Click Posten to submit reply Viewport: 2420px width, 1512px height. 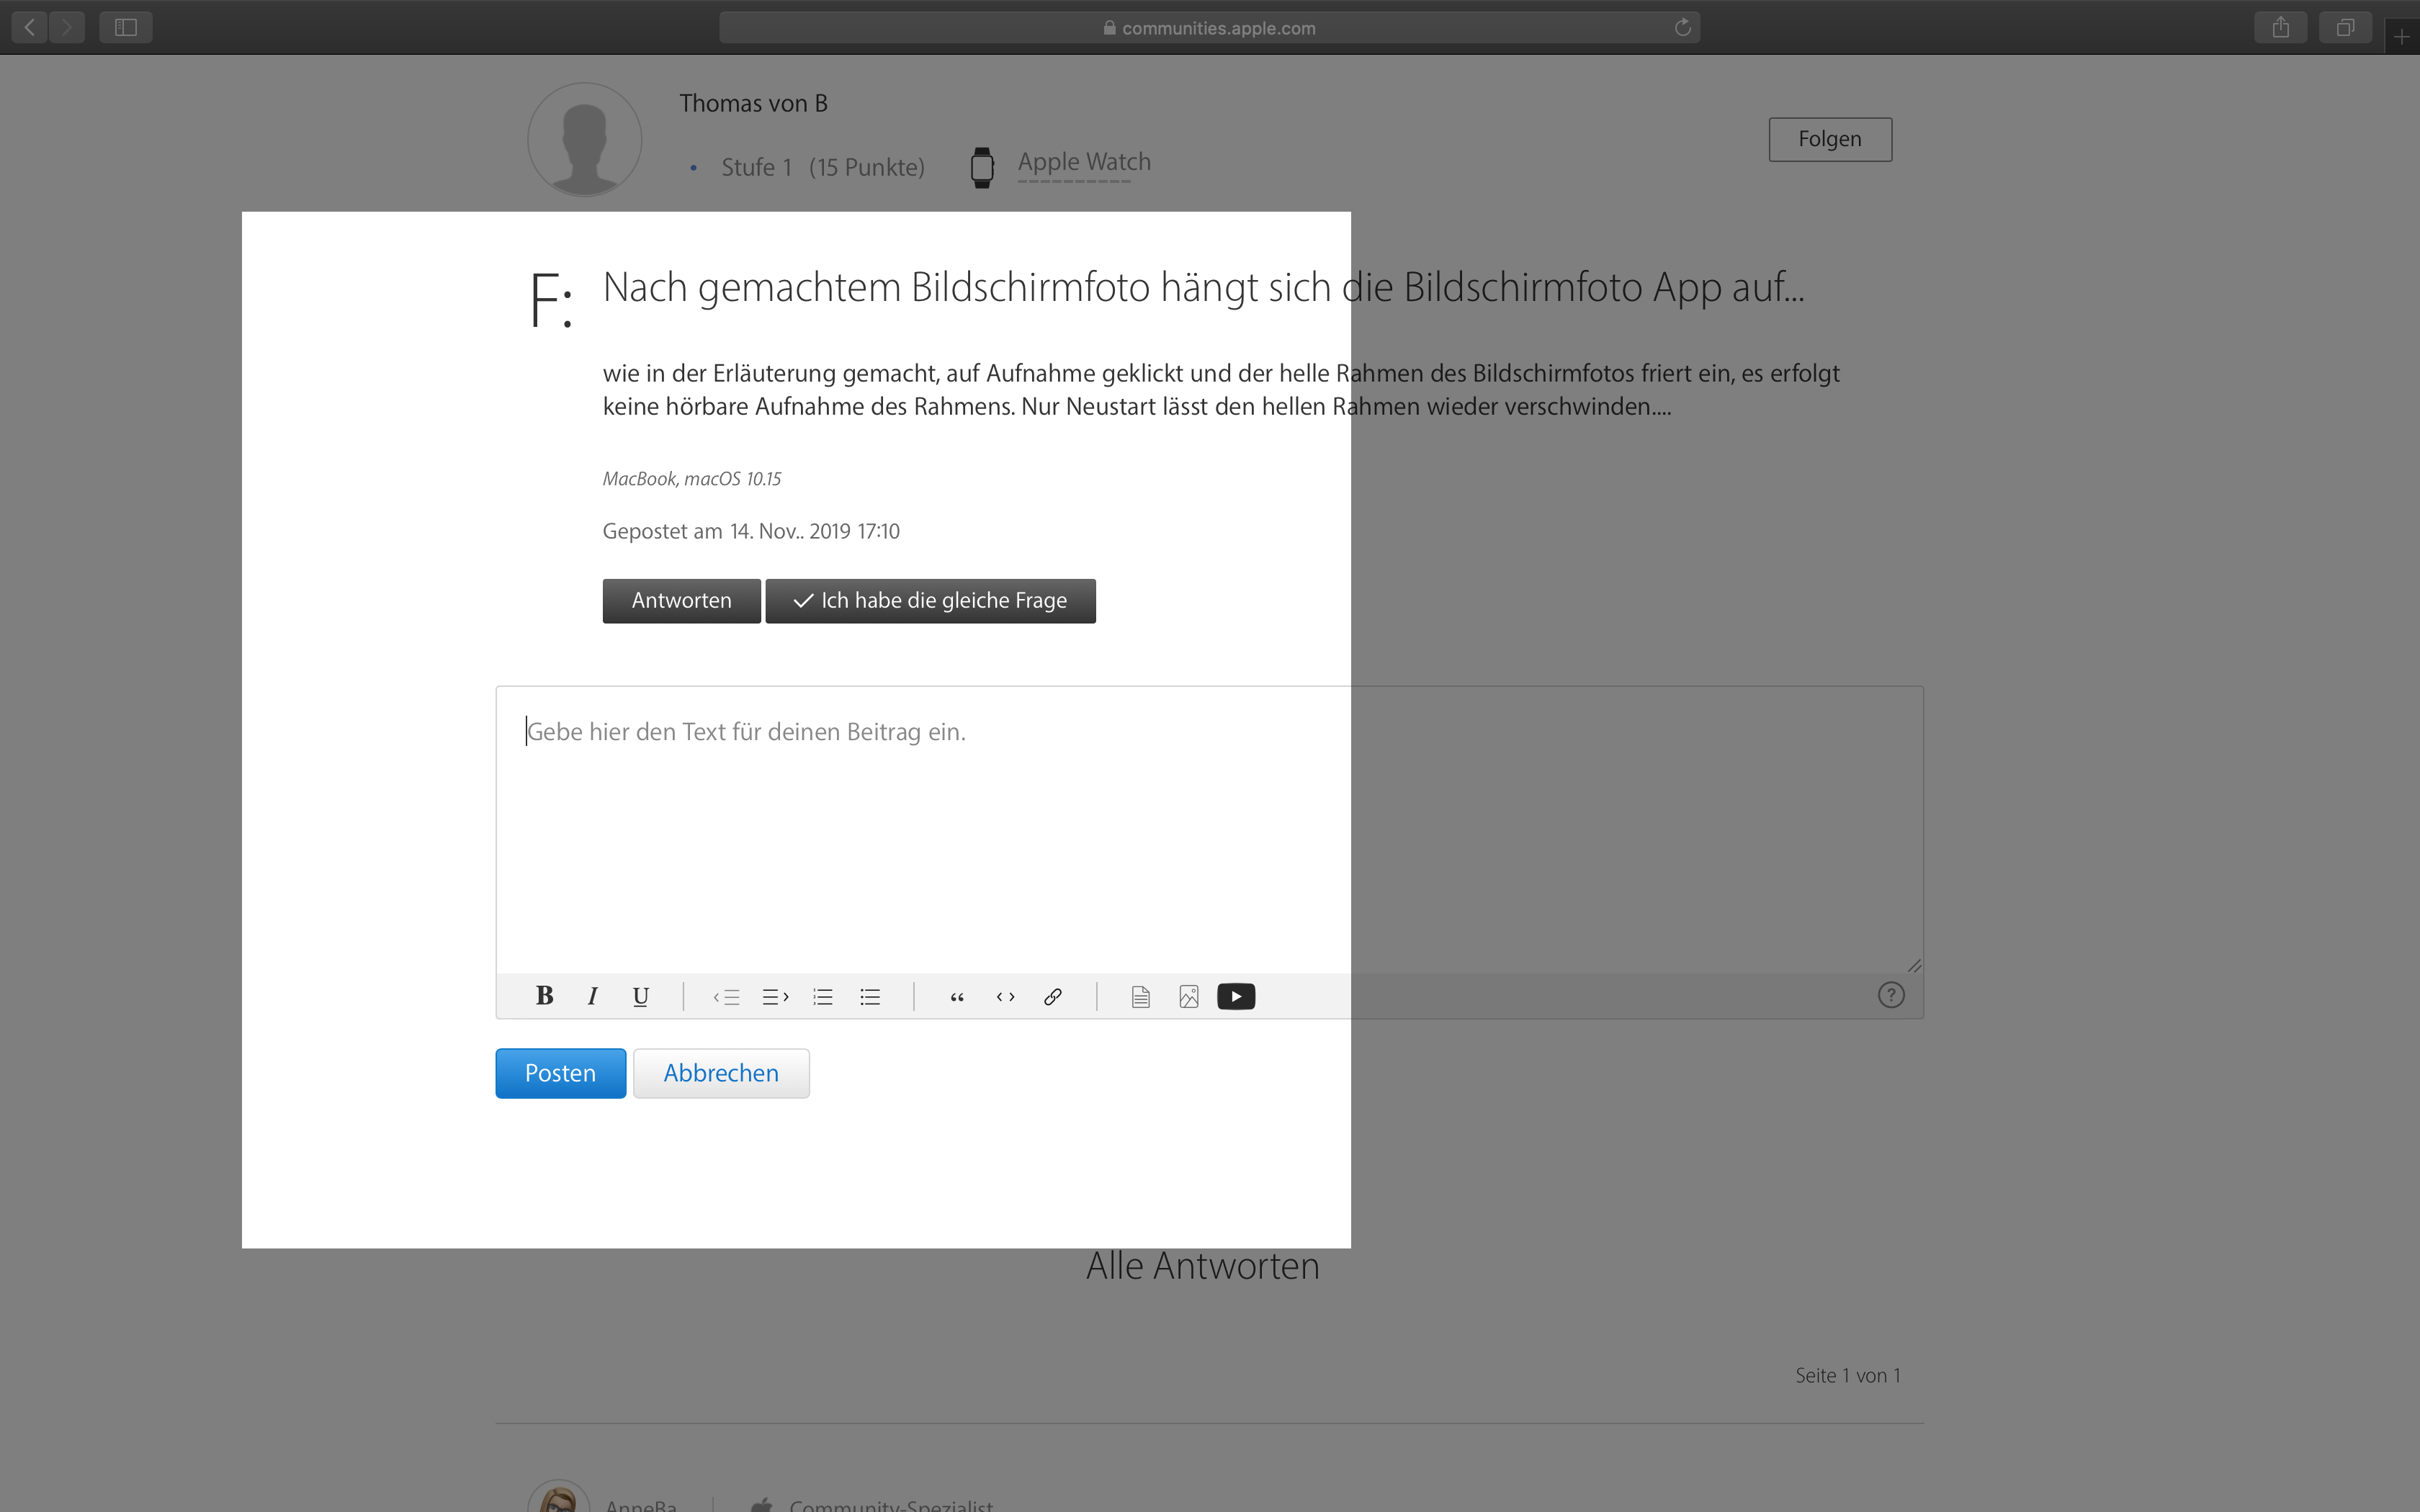tap(560, 1073)
